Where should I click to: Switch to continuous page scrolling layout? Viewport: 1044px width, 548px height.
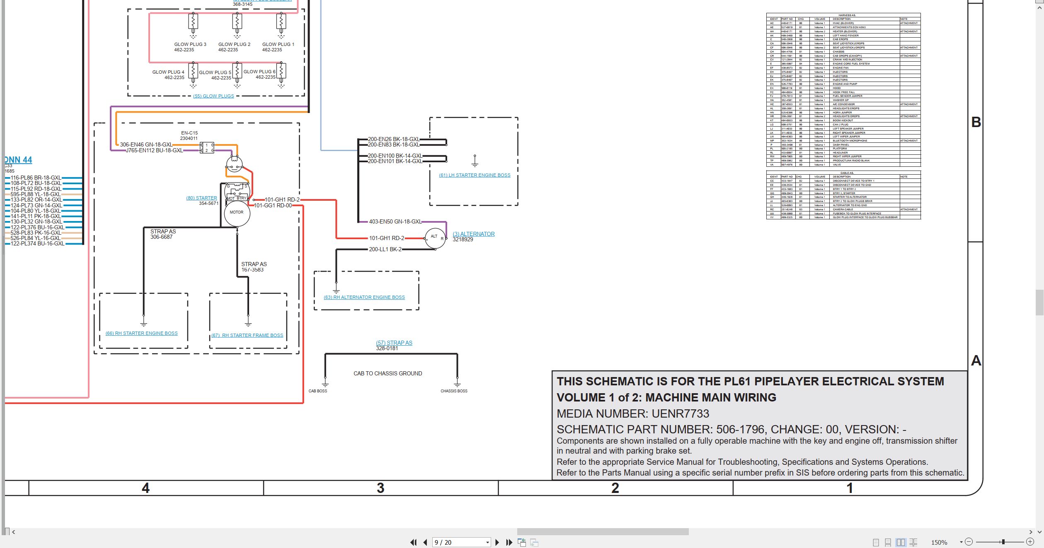[x=888, y=542]
